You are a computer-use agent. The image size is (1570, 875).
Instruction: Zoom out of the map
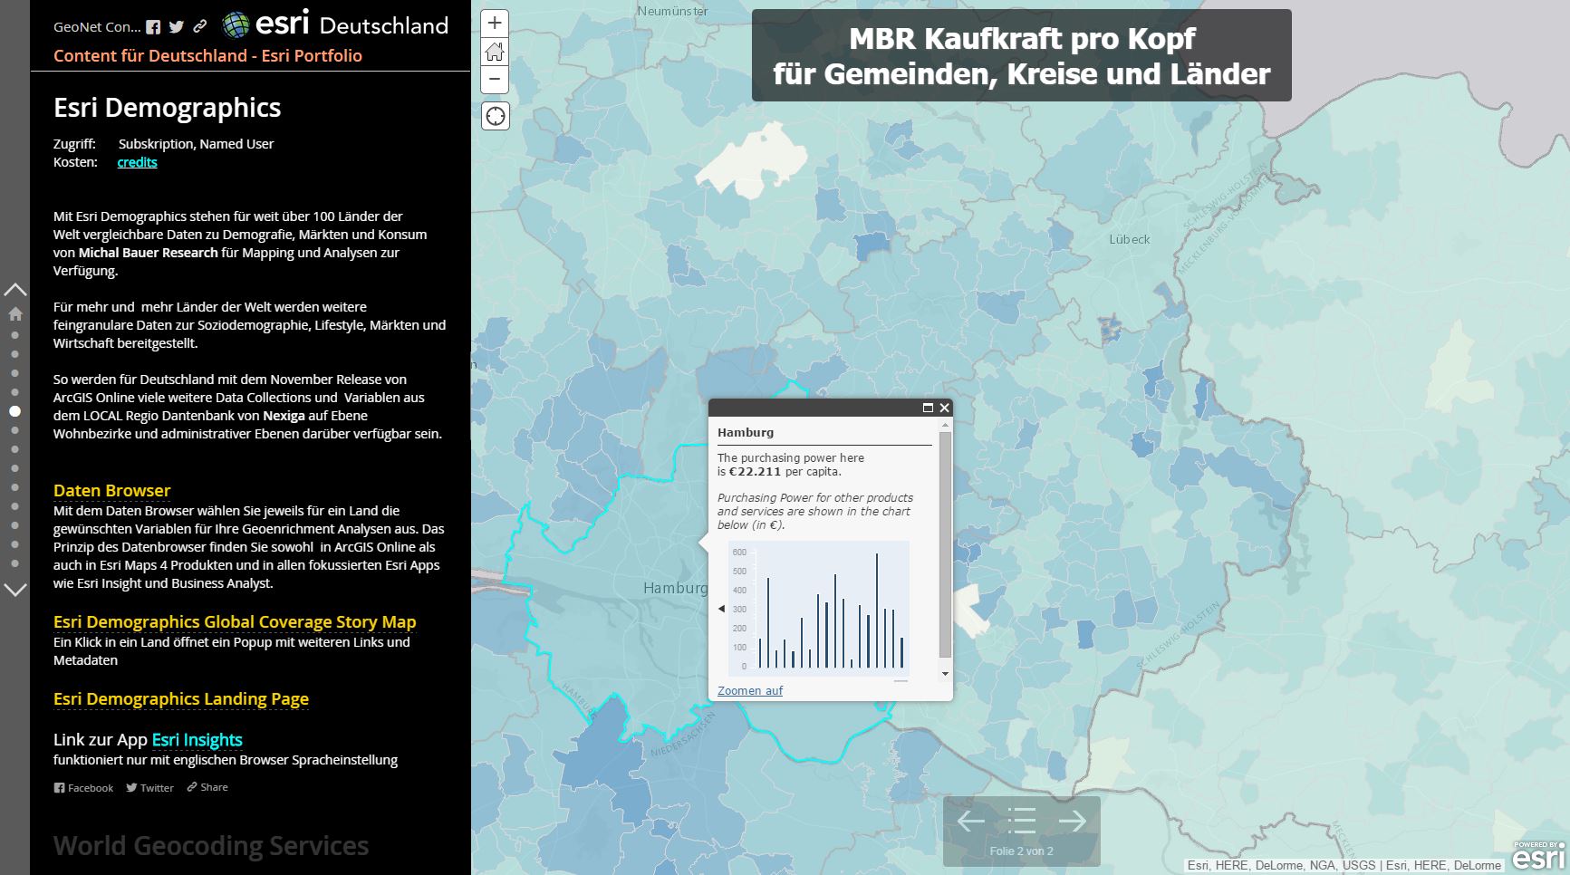coord(495,79)
